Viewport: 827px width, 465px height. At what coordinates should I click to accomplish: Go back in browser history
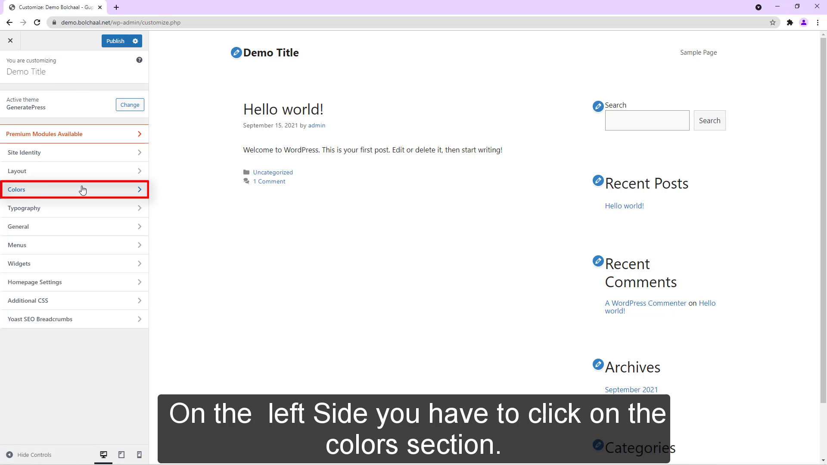(9, 22)
